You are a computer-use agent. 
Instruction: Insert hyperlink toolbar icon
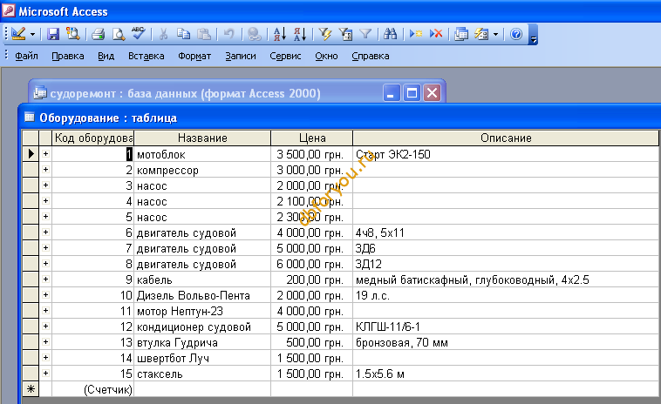click(255, 34)
